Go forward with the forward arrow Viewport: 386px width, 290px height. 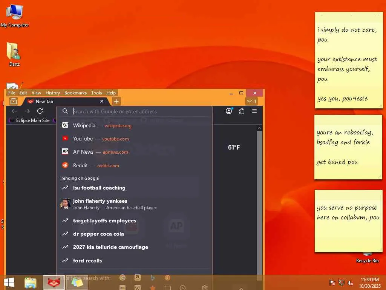27,111
